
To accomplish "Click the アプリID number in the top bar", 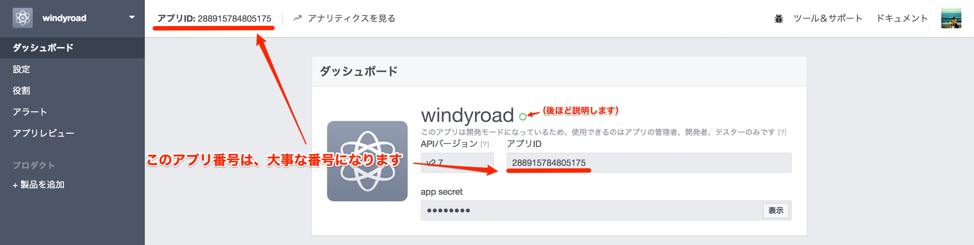I will [x=234, y=19].
